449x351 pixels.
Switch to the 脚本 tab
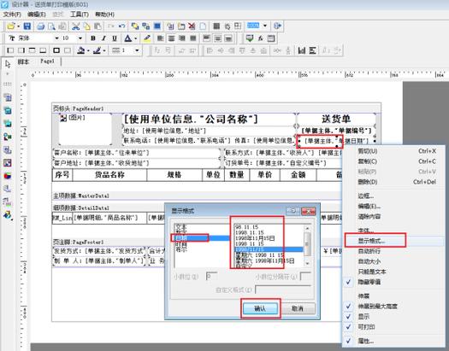tap(23, 61)
